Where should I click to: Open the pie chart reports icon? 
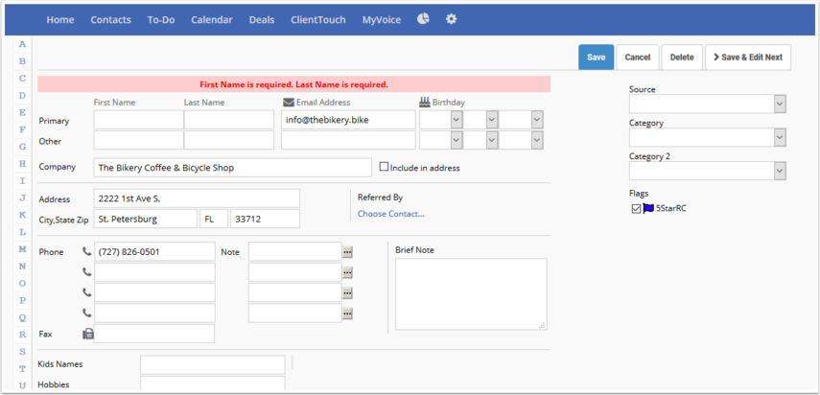coord(423,19)
